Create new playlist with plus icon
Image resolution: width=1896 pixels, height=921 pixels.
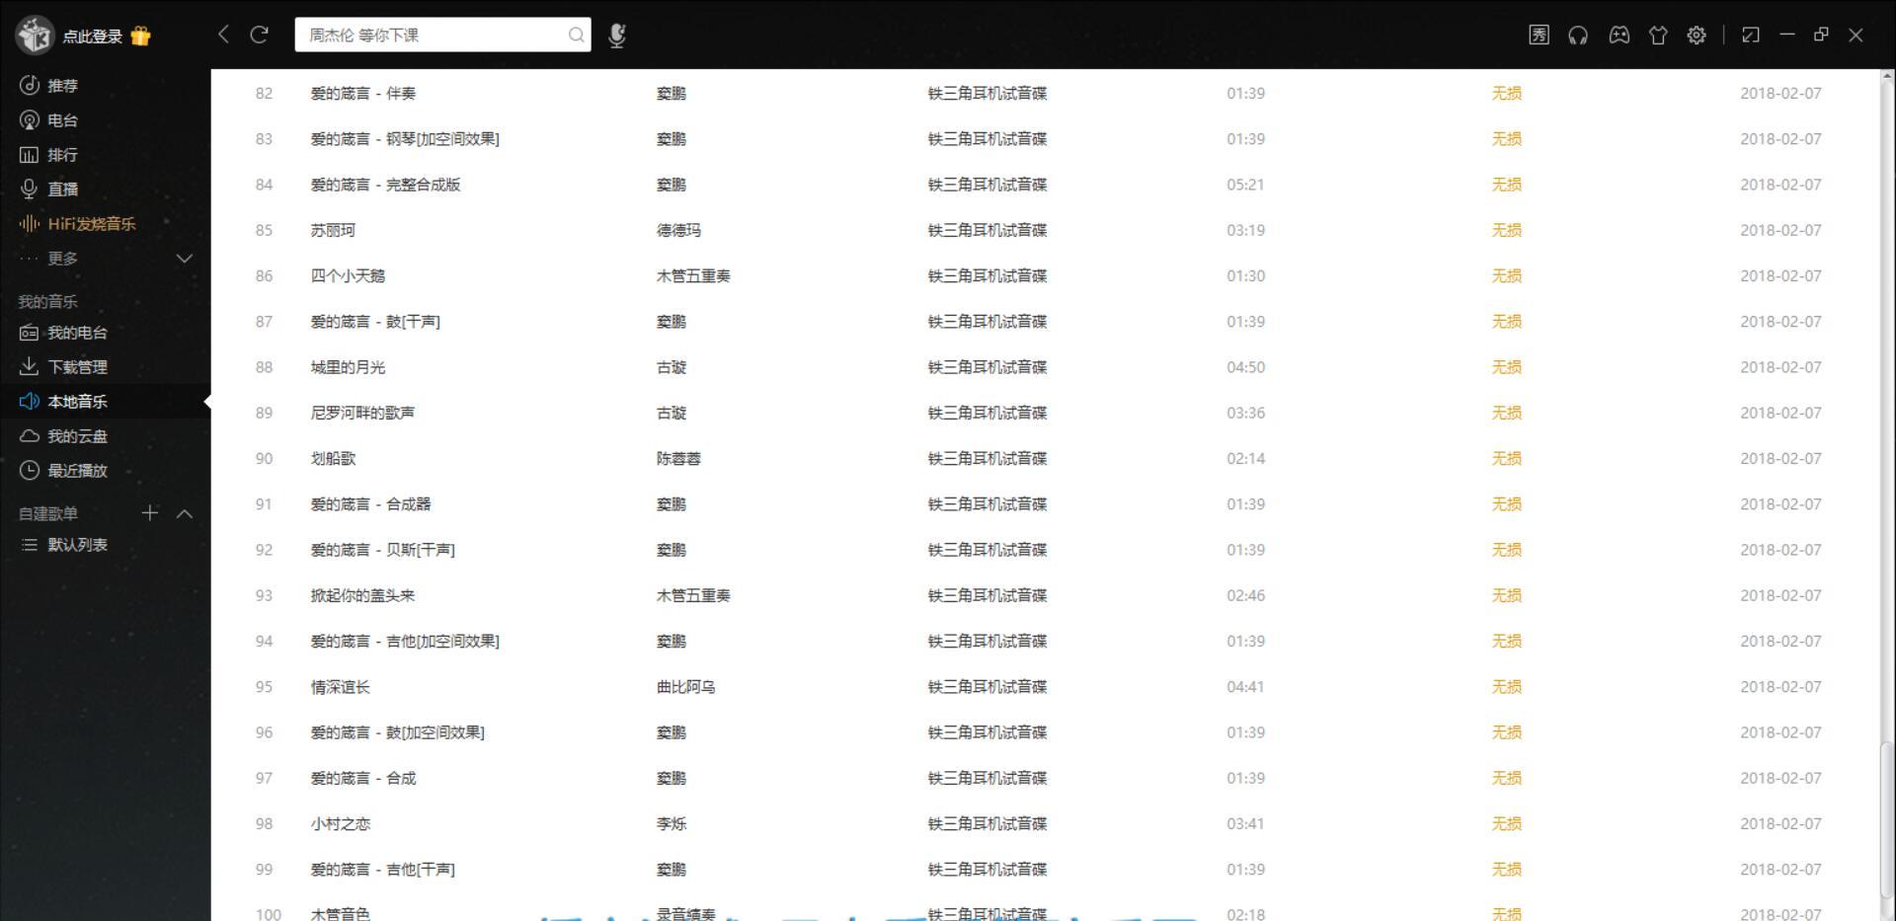point(150,512)
